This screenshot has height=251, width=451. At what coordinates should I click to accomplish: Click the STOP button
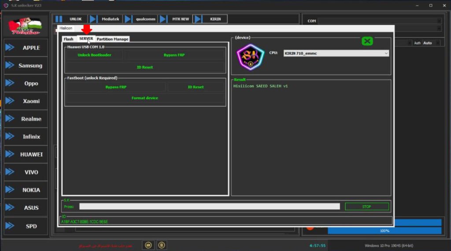pyautogui.click(x=367, y=207)
